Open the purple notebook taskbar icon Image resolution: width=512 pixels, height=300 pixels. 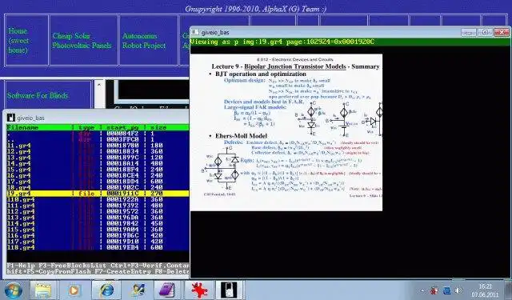168,290
